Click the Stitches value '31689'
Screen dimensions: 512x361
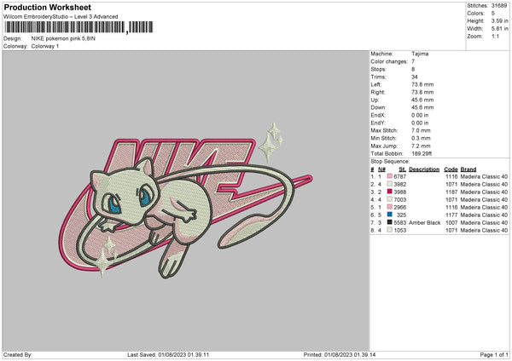point(499,6)
